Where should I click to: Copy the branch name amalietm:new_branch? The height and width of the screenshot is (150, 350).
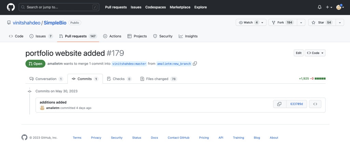pyautogui.click(x=195, y=64)
